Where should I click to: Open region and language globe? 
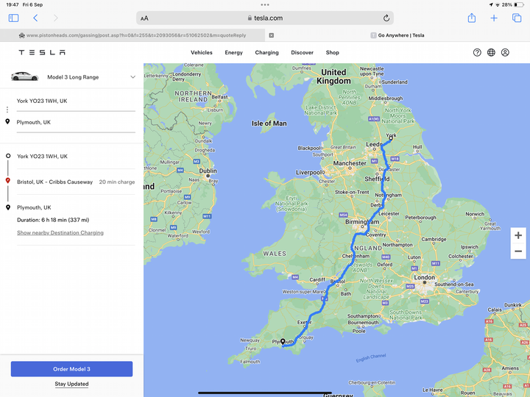click(491, 53)
